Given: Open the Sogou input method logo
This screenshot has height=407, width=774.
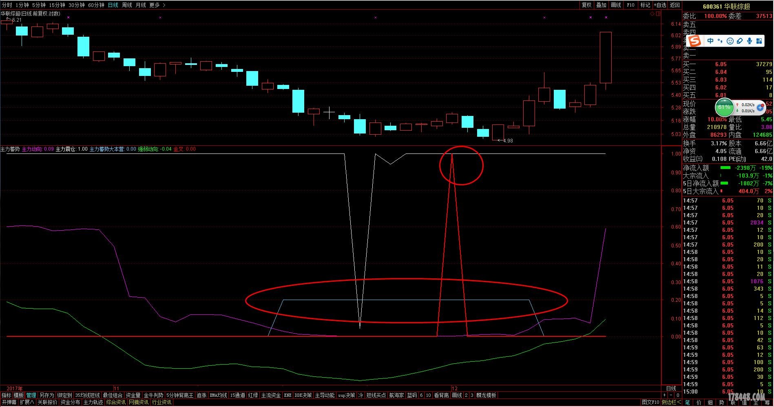Looking at the screenshot, I should click(695, 41).
